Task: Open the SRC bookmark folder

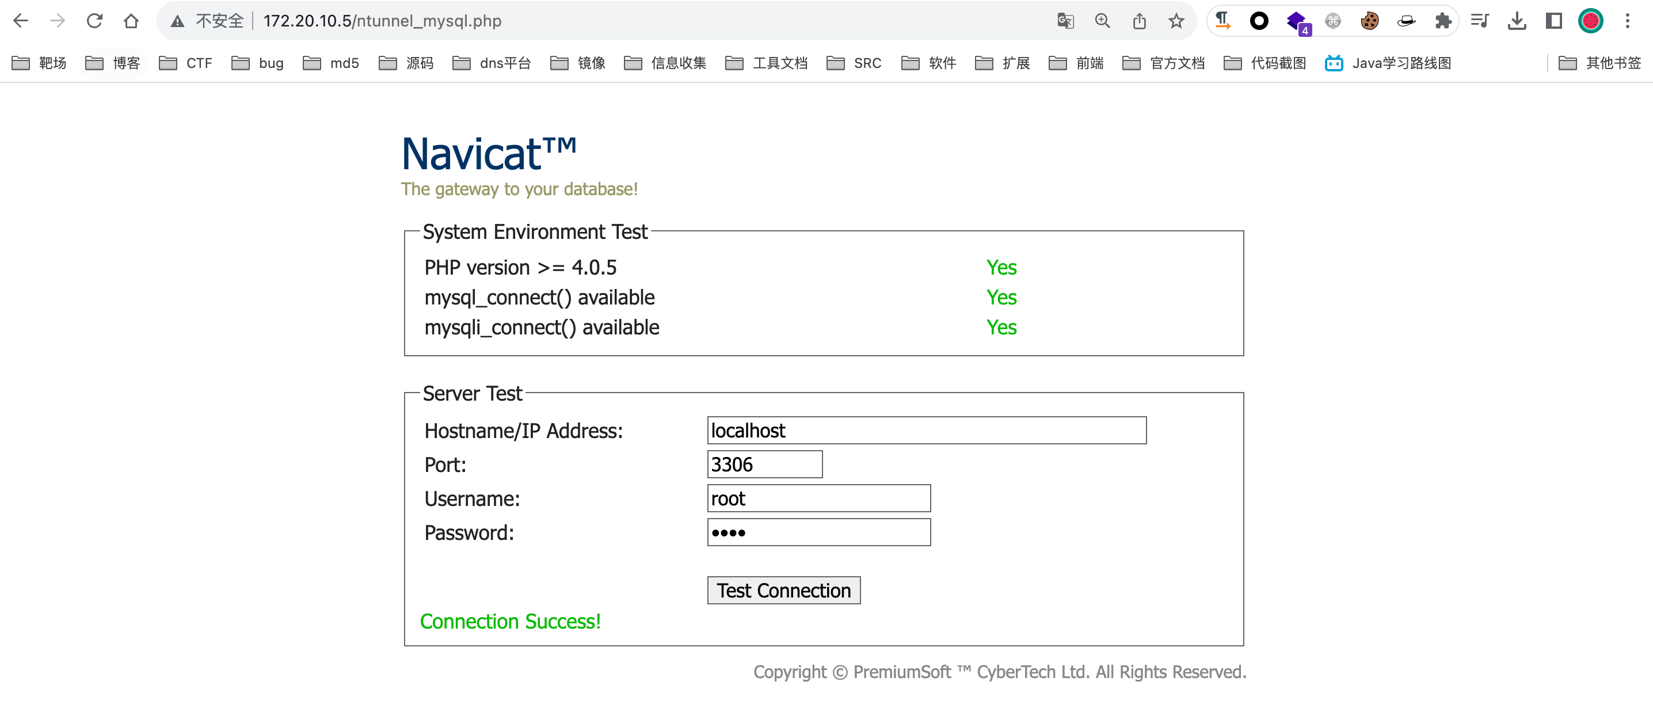Action: [854, 63]
